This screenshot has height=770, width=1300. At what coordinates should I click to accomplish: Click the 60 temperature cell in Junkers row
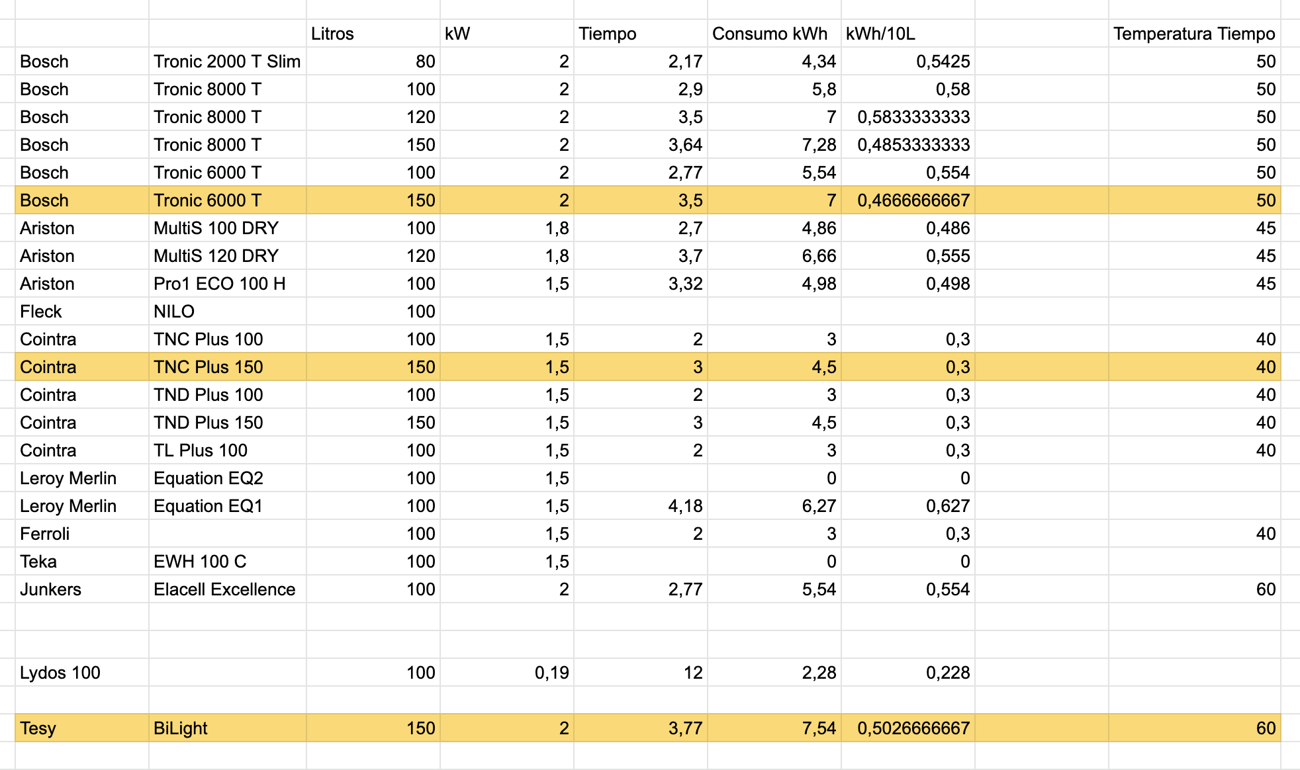[1195, 589]
